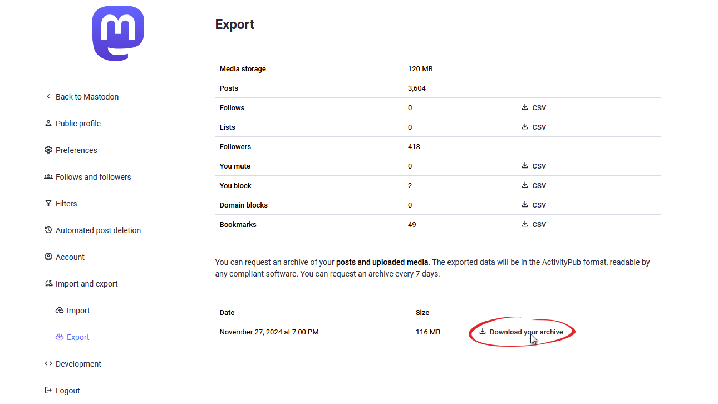Download the You block CSV
Image resolution: width=718 pixels, height=404 pixels.
tap(534, 185)
